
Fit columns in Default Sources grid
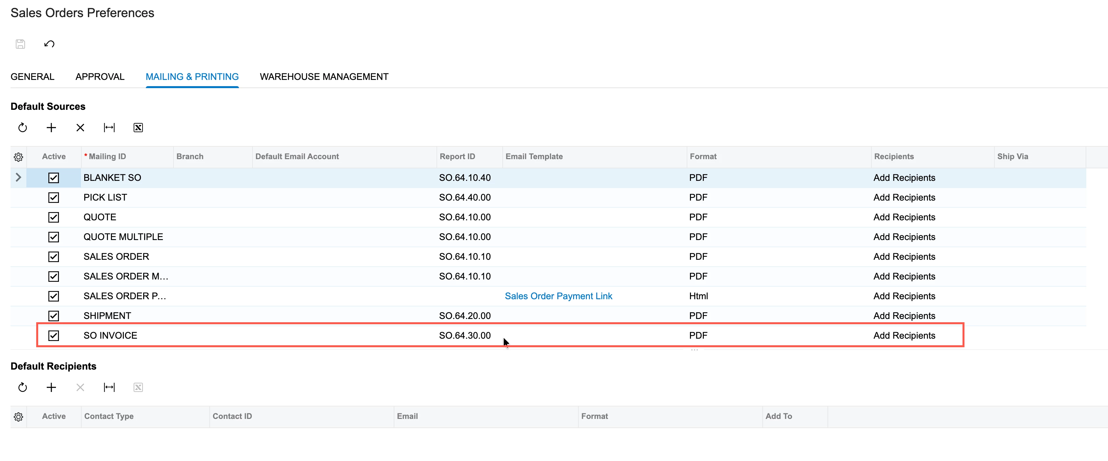[x=109, y=128]
